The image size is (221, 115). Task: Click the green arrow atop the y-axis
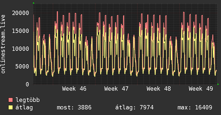click(34, 3)
